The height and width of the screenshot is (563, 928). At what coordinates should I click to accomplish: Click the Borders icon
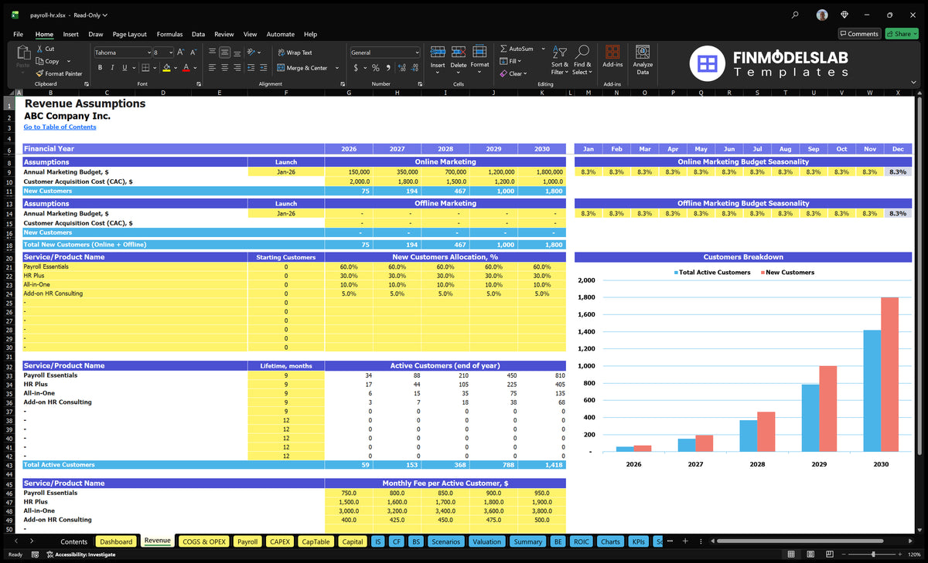(x=144, y=68)
